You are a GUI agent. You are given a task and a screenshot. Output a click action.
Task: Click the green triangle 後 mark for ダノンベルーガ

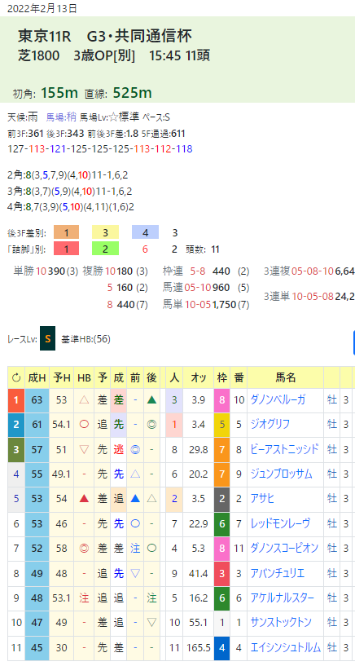151,400
